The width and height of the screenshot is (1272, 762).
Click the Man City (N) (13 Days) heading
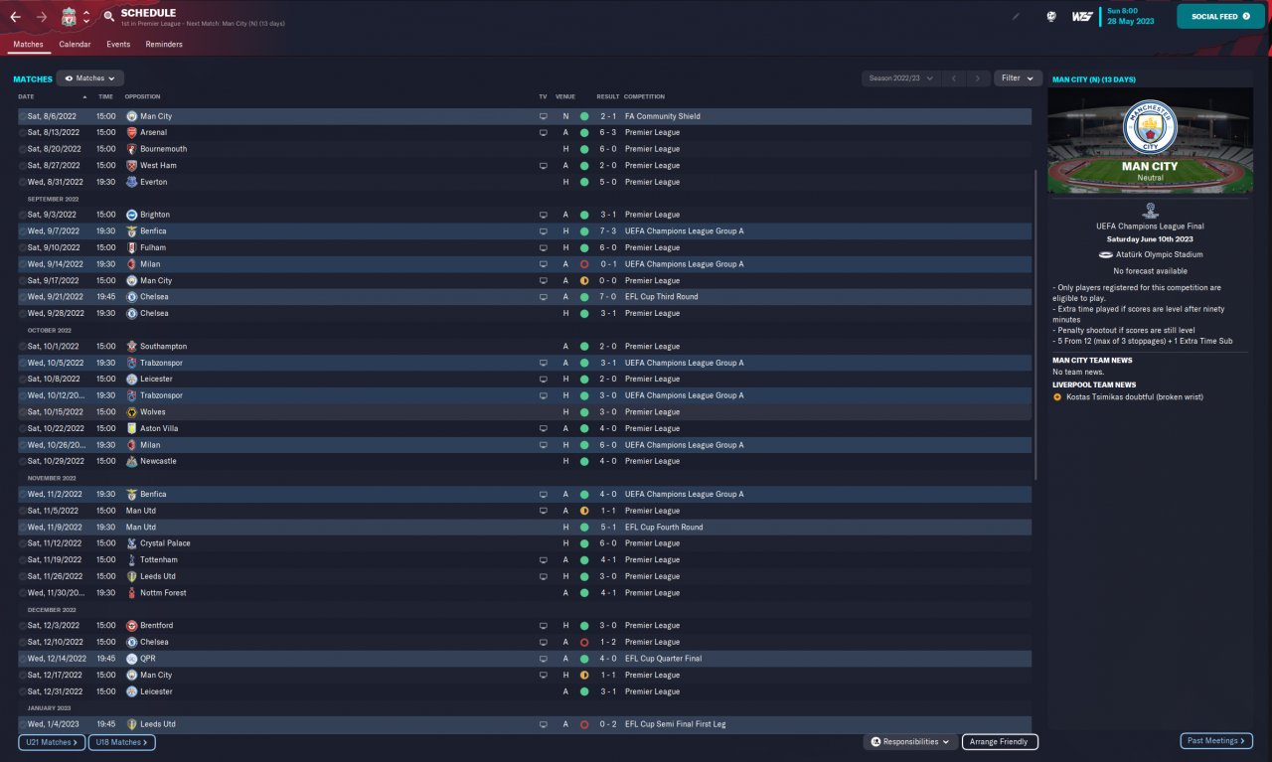(x=1093, y=79)
